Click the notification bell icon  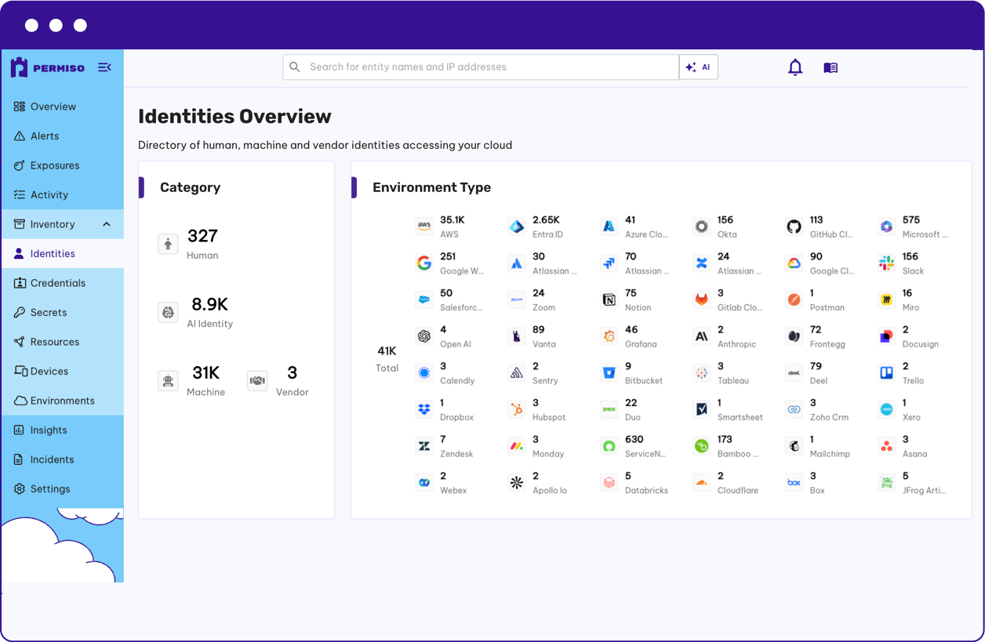pos(795,67)
